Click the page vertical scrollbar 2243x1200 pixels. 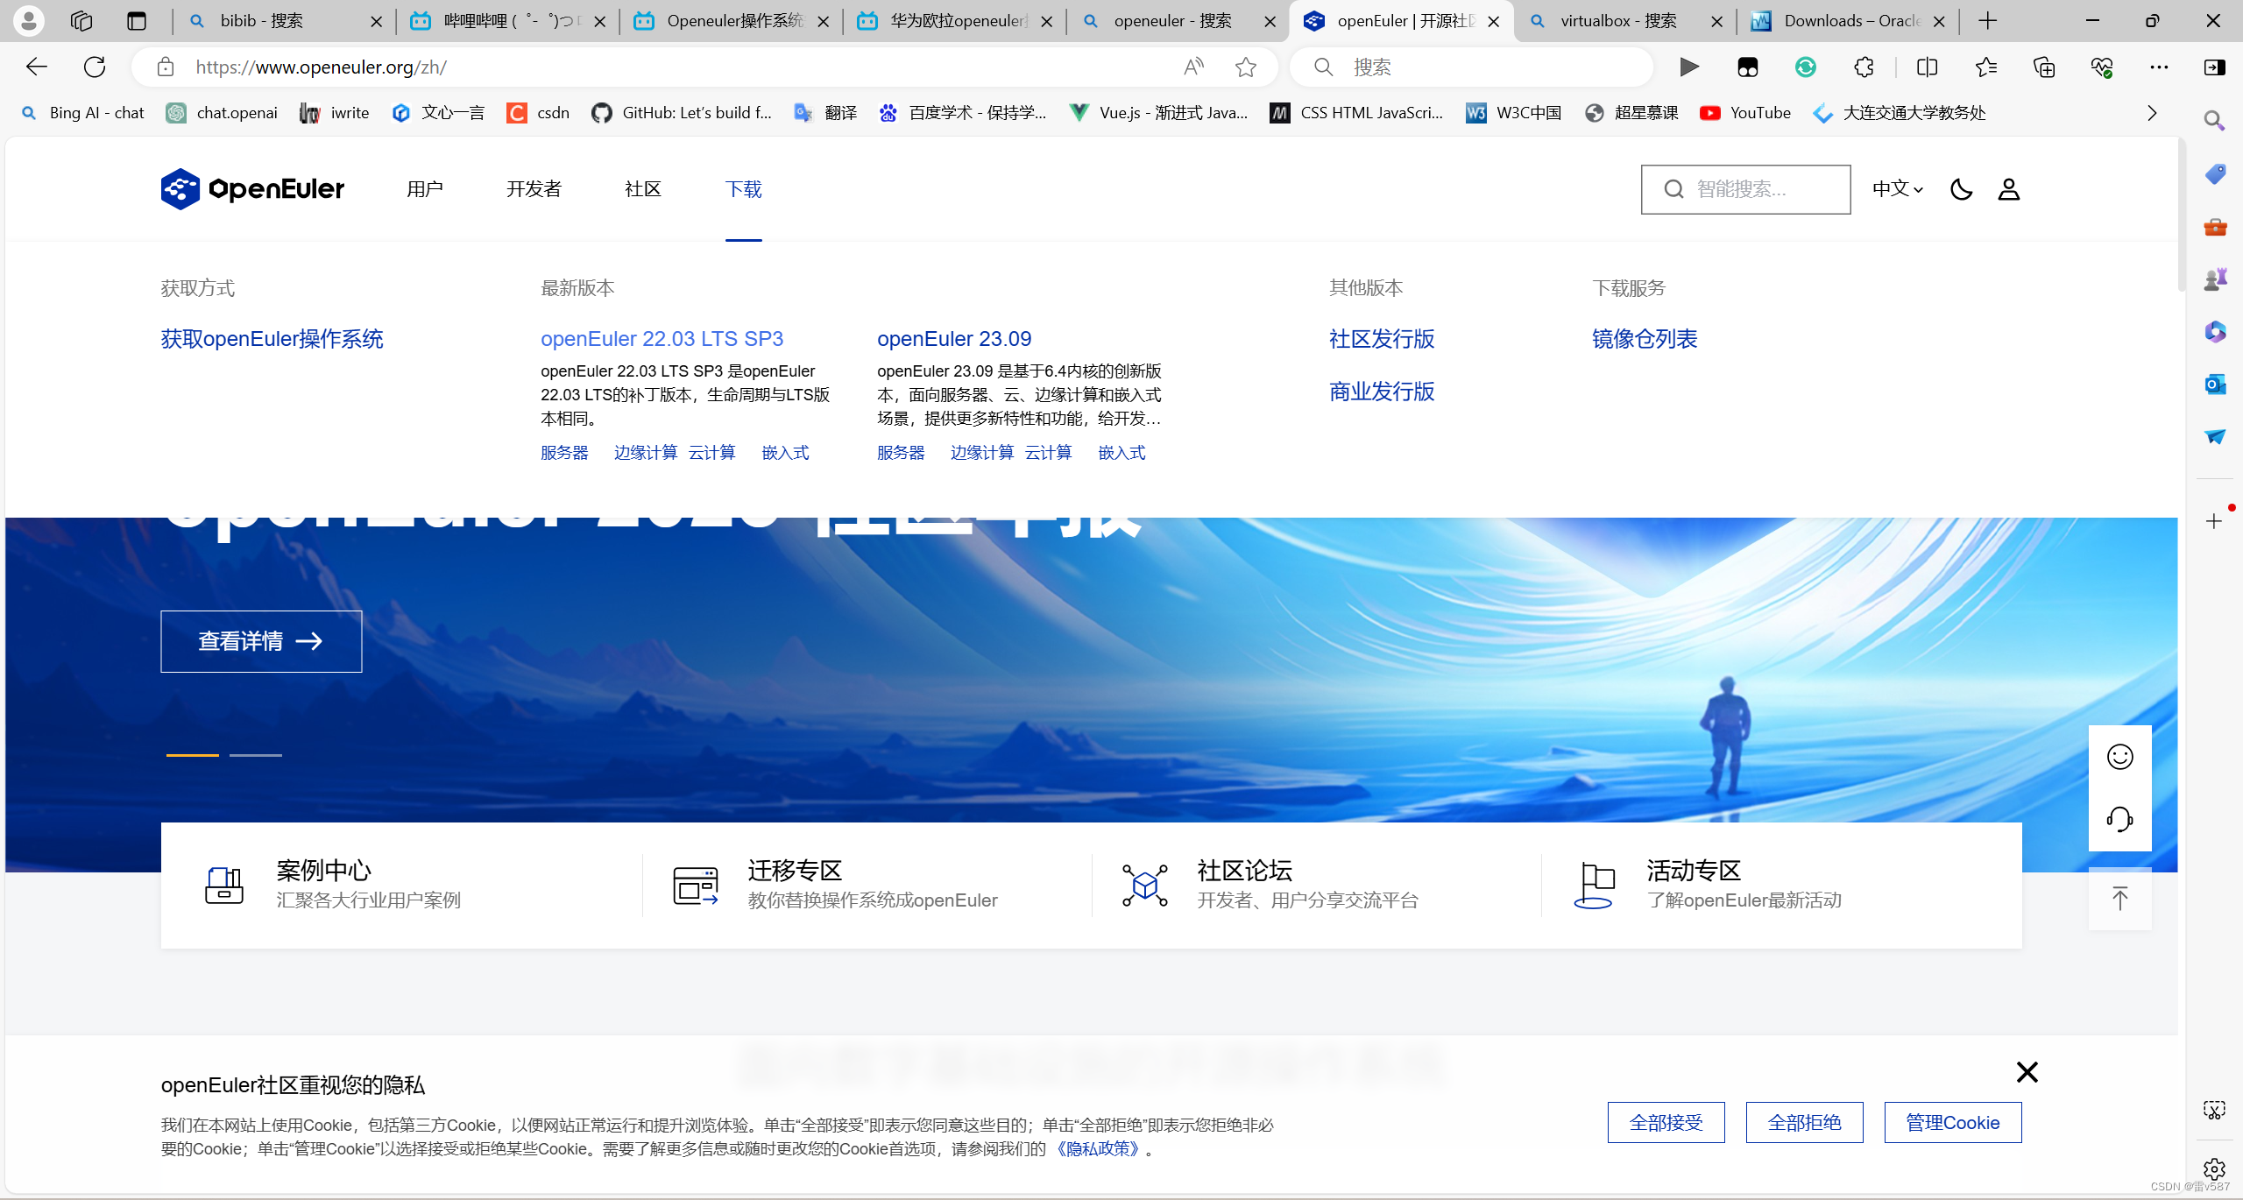(x=2183, y=215)
